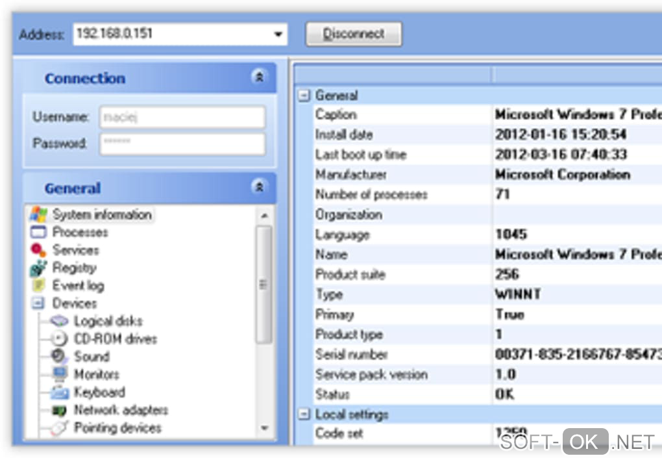Click the value Microsoft Corporation
This screenshot has width=662, height=458.
tap(563, 174)
